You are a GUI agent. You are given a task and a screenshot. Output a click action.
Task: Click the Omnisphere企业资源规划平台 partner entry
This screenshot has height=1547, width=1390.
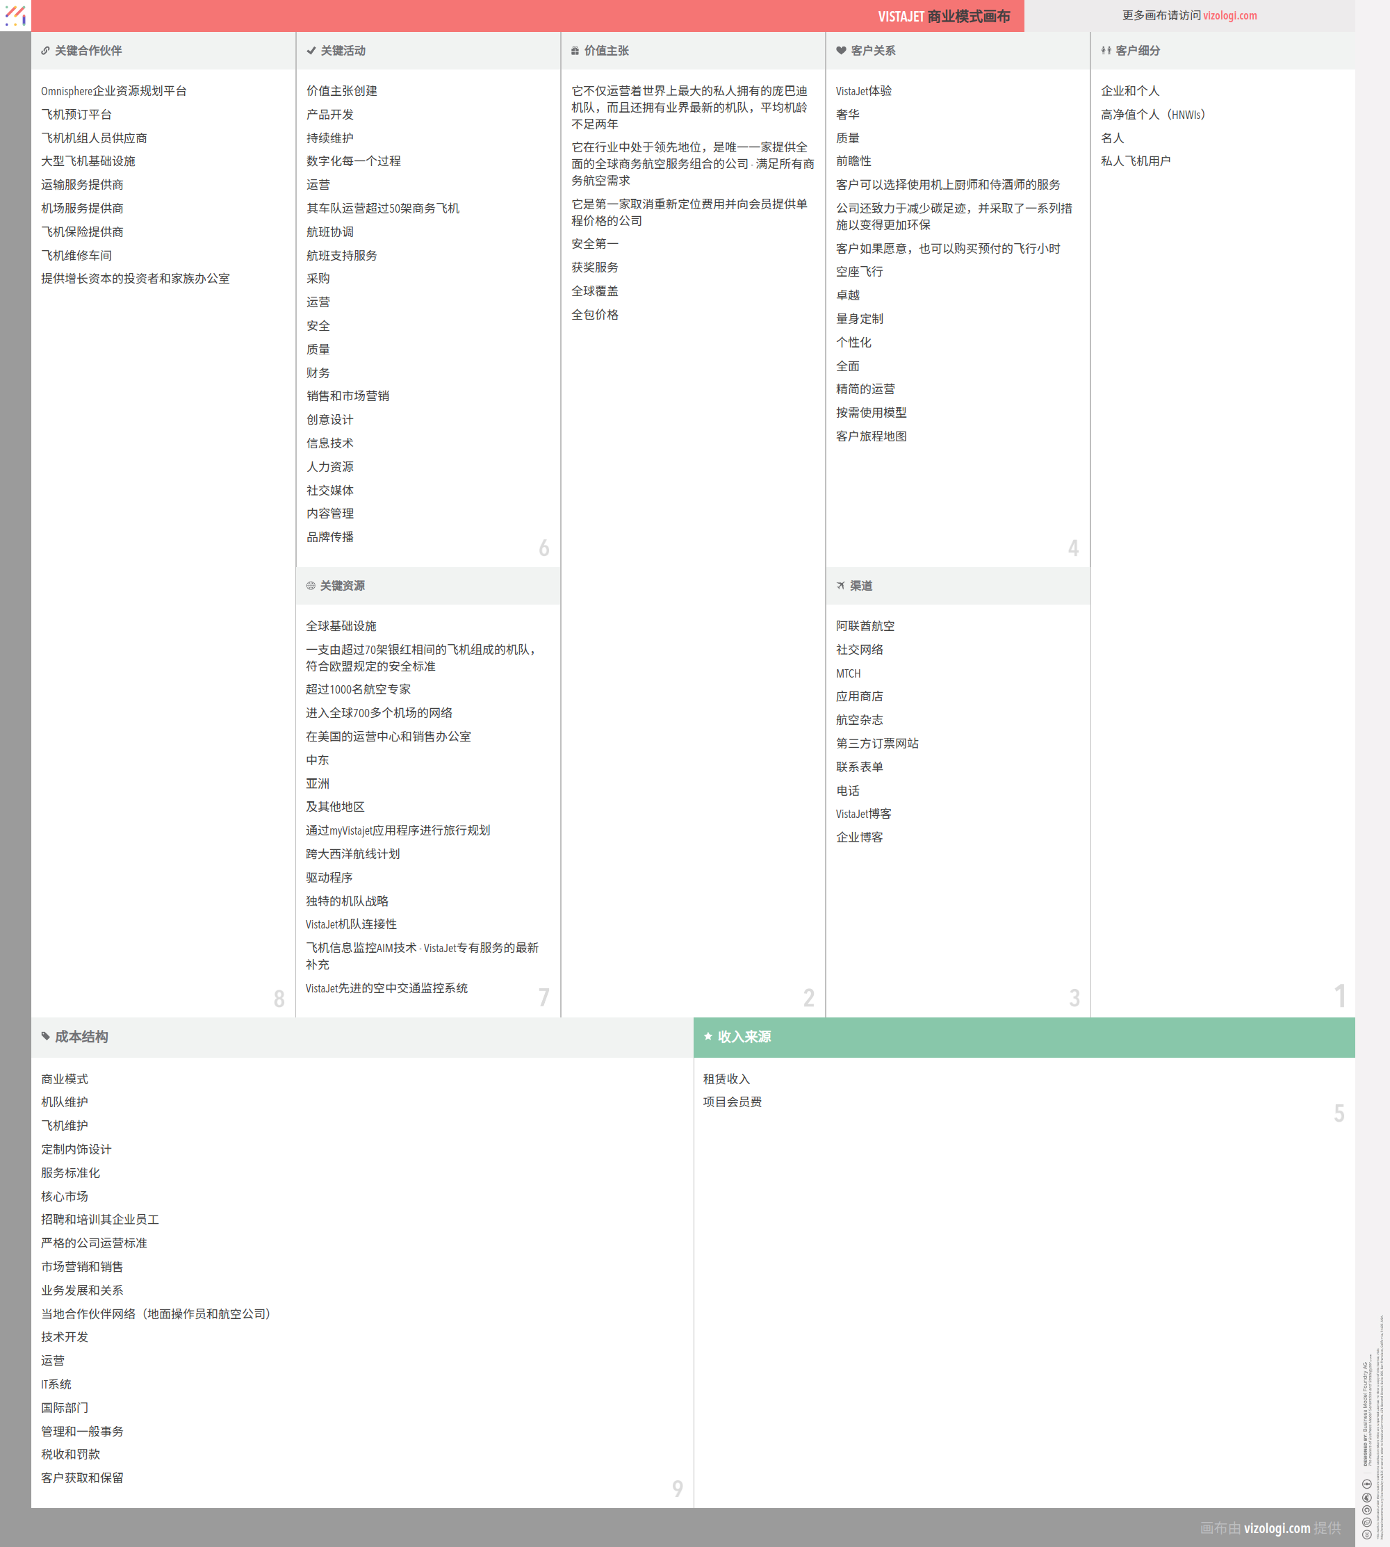[114, 91]
